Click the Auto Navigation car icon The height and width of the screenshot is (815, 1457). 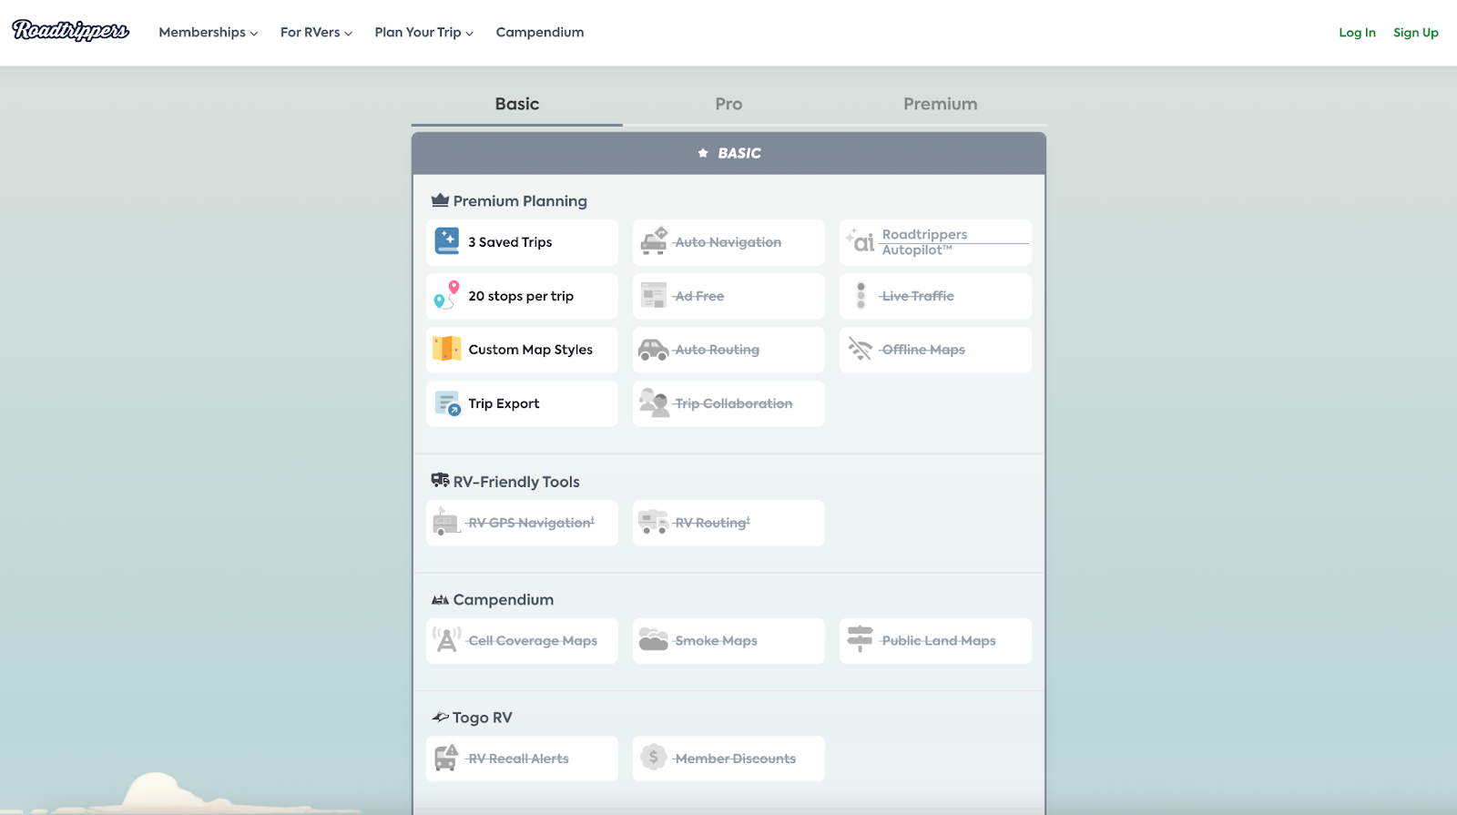coord(654,241)
